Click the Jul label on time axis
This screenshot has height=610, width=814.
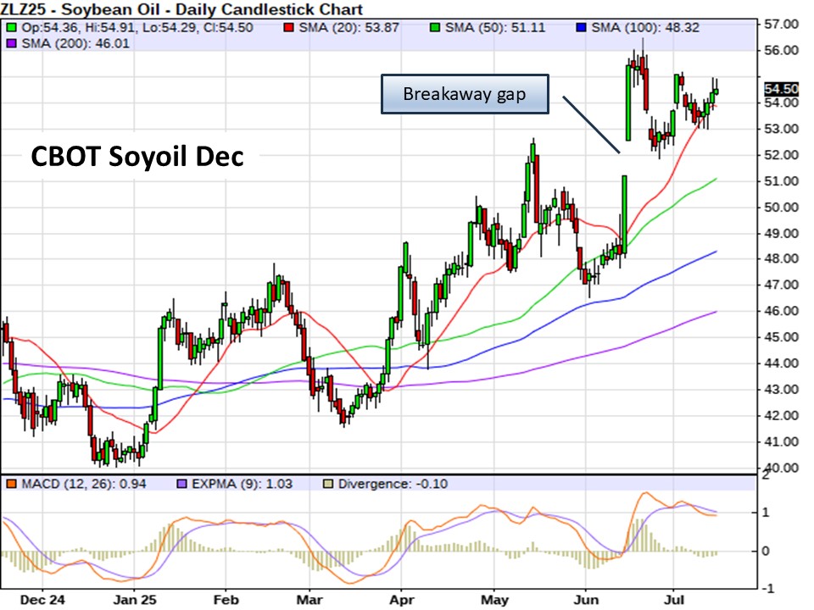(674, 598)
